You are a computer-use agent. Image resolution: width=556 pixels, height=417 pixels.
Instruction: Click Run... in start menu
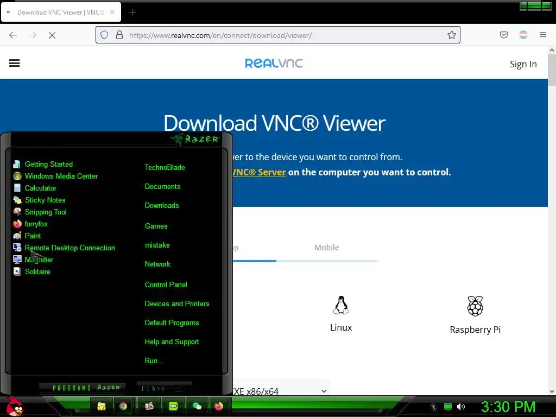[154, 361]
